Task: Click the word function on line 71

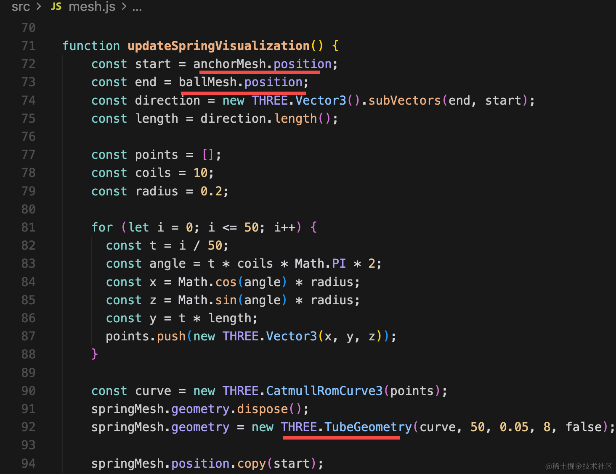Action: click(91, 46)
